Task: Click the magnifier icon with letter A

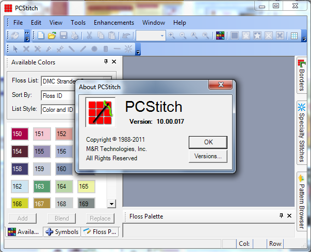Action: (194, 36)
